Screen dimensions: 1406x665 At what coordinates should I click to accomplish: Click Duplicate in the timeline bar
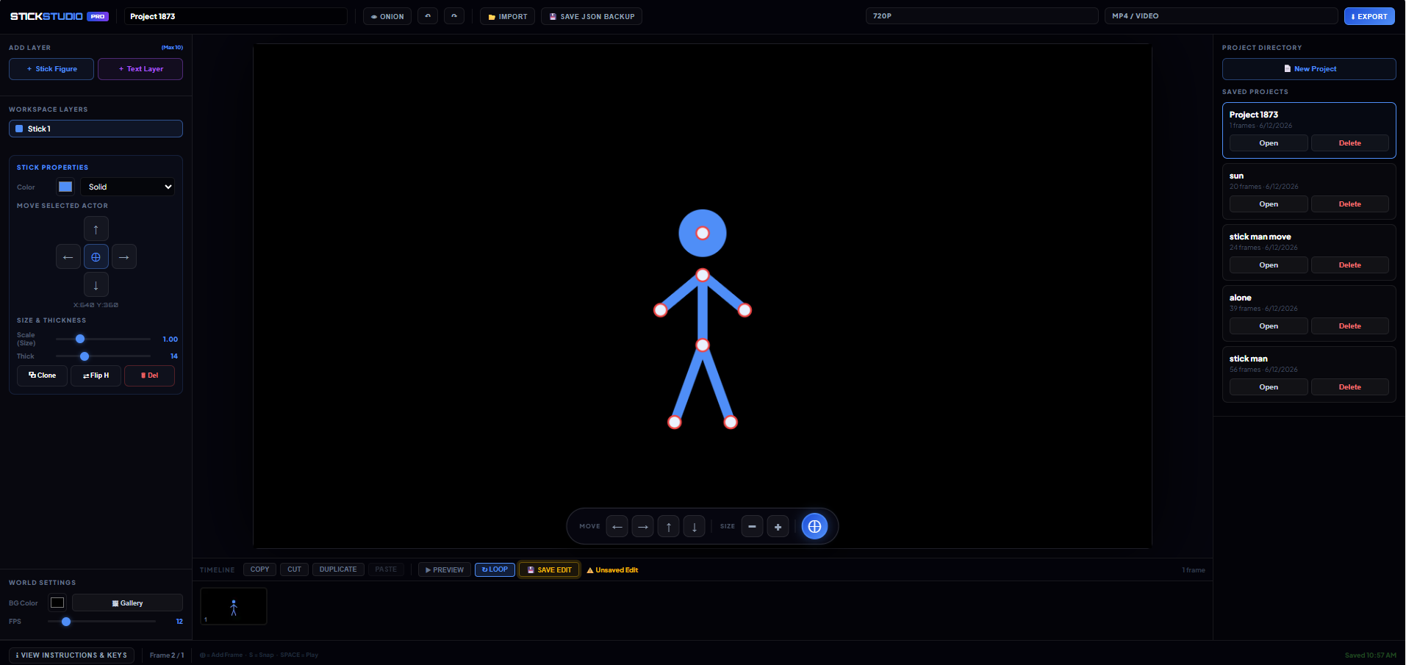click(338, 569)
